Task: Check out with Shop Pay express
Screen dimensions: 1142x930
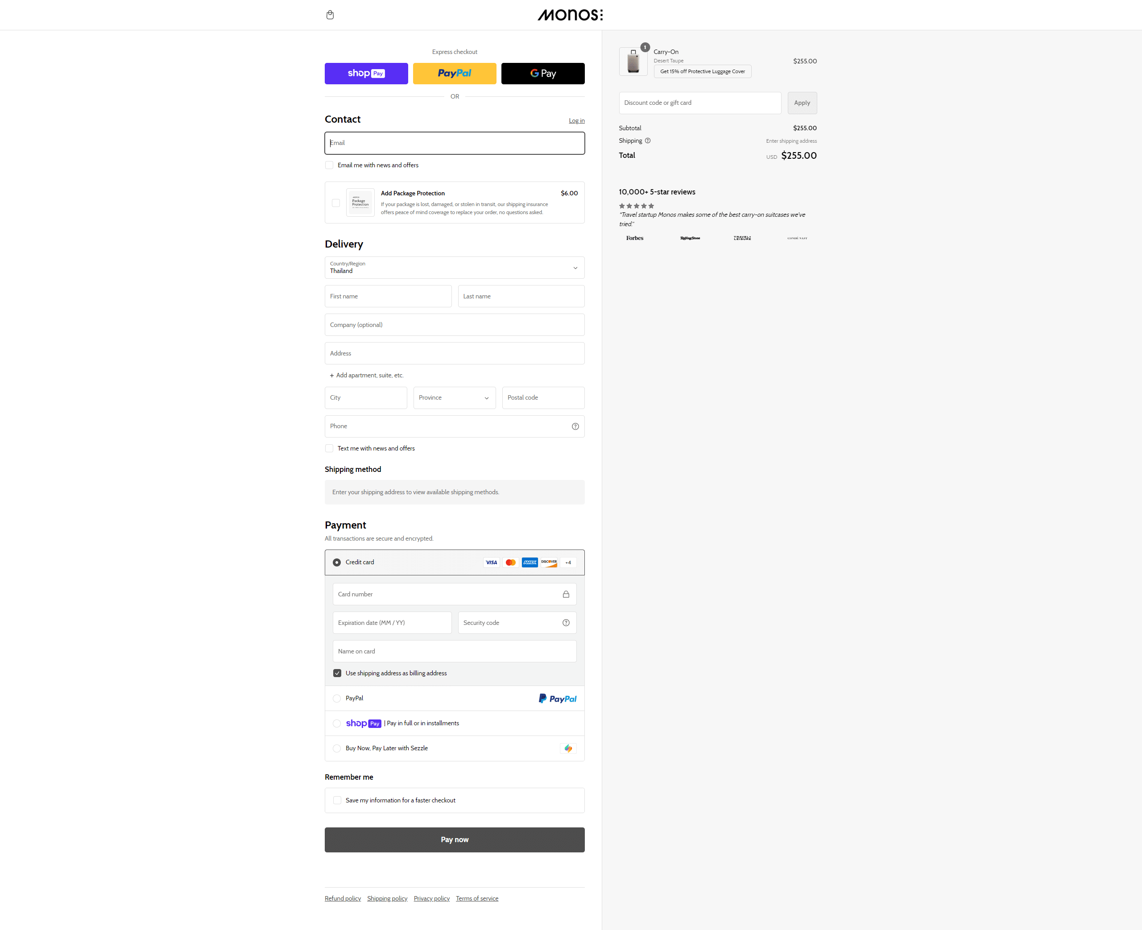Action: click(x=366, y=74)
